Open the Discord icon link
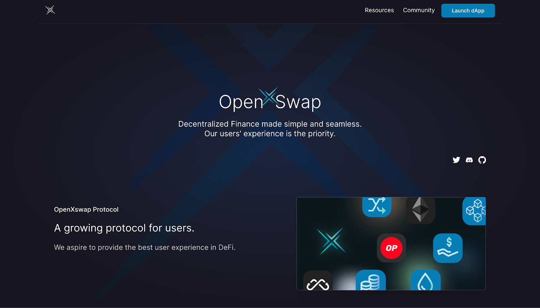The height and width of the screenshot is (308, 540). [469, 160]
